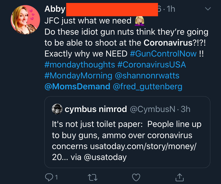Click the Abby display name

point(55,9)
